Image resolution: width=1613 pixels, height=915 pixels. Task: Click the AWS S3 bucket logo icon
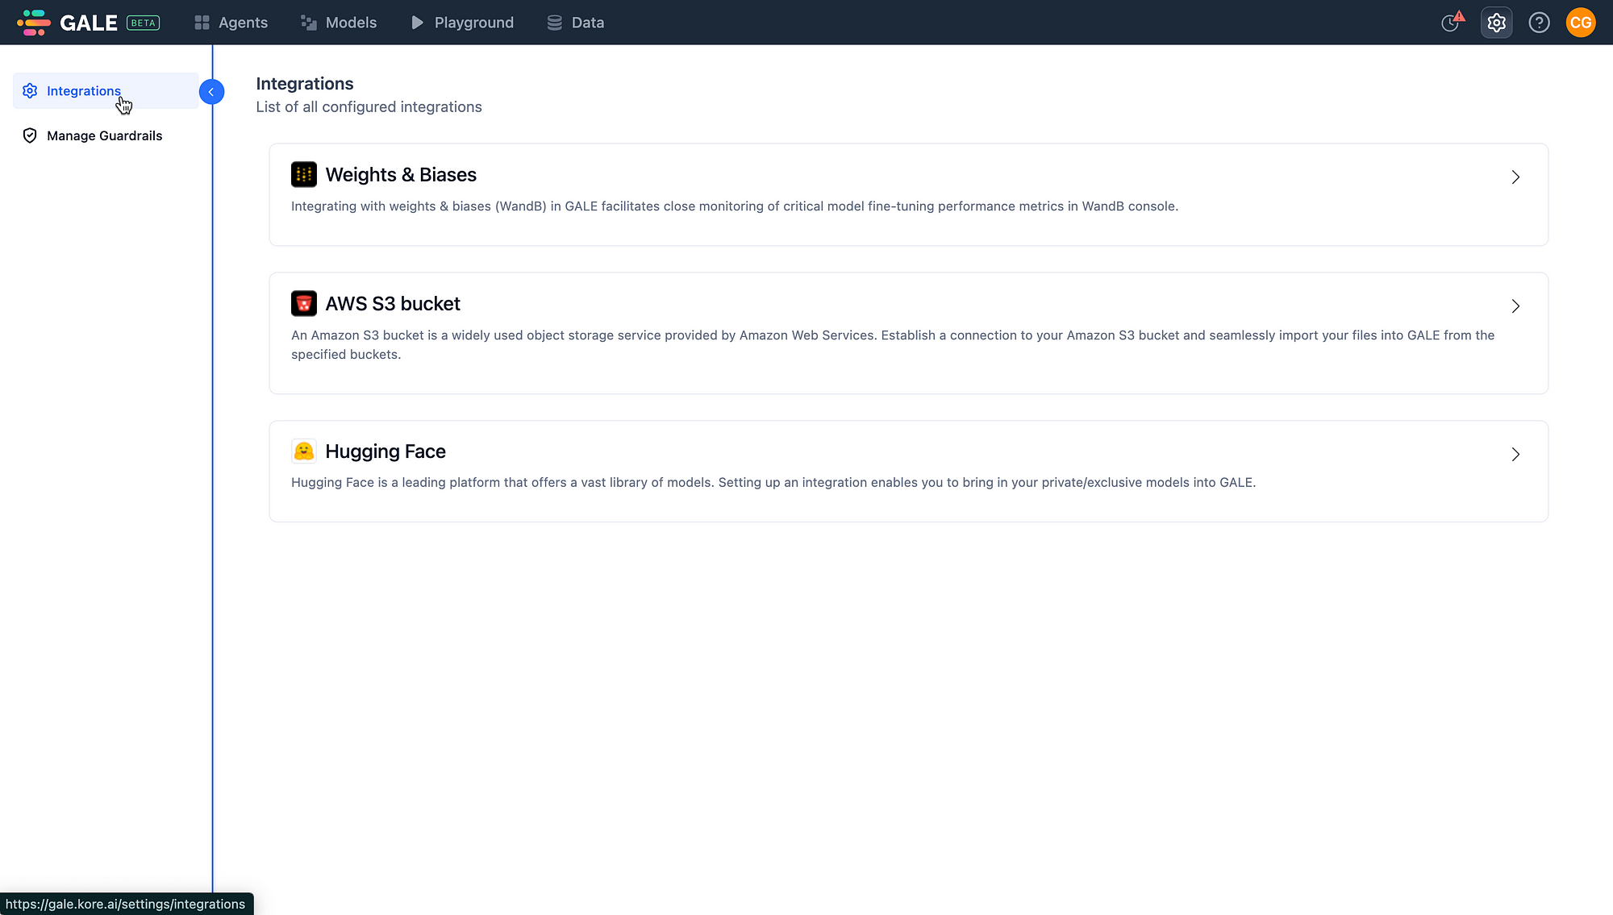point(304,303)
